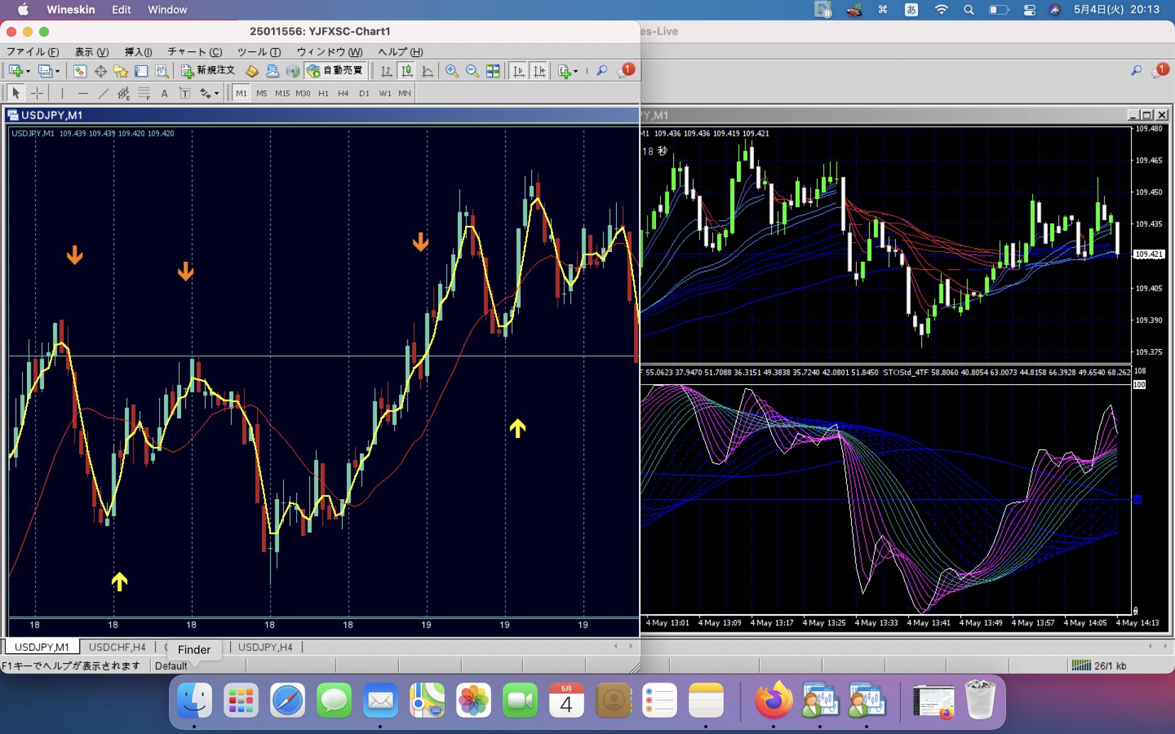Viewport: 1175px width, 734px height.
Task: Open the チャート menu
Action: [195, 52]
